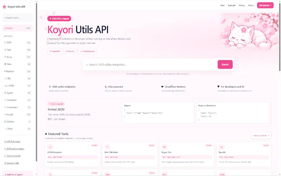Select the Text category in sidebar
This screenshot has height=176, width=281.
click(x=18, y=50)
